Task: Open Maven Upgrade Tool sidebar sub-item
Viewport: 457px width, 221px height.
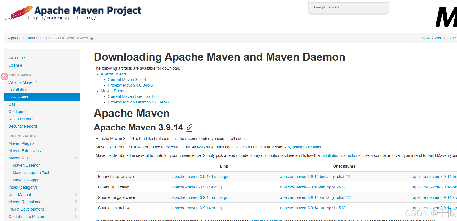Action: pos(31,173)
